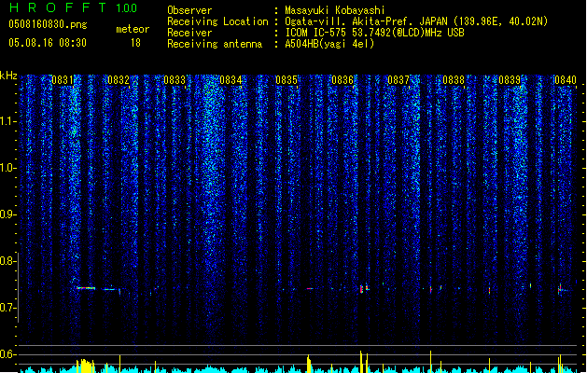Click the bright meteor echo near 0836
587x373 pixels.
(x=362, y=289)
